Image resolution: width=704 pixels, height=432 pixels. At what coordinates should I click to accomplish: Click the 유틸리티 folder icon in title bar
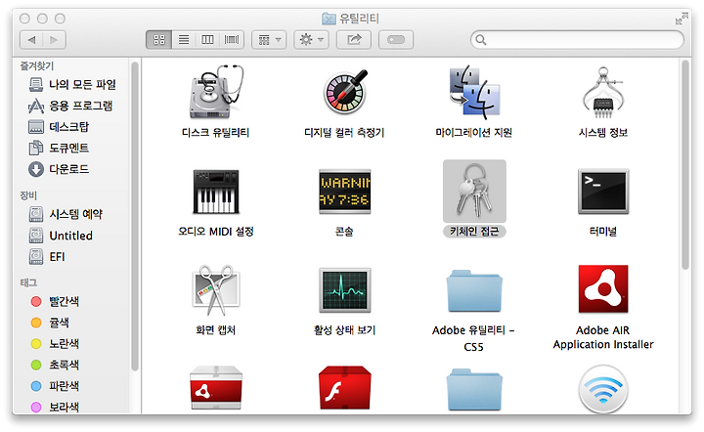point(329,19)
